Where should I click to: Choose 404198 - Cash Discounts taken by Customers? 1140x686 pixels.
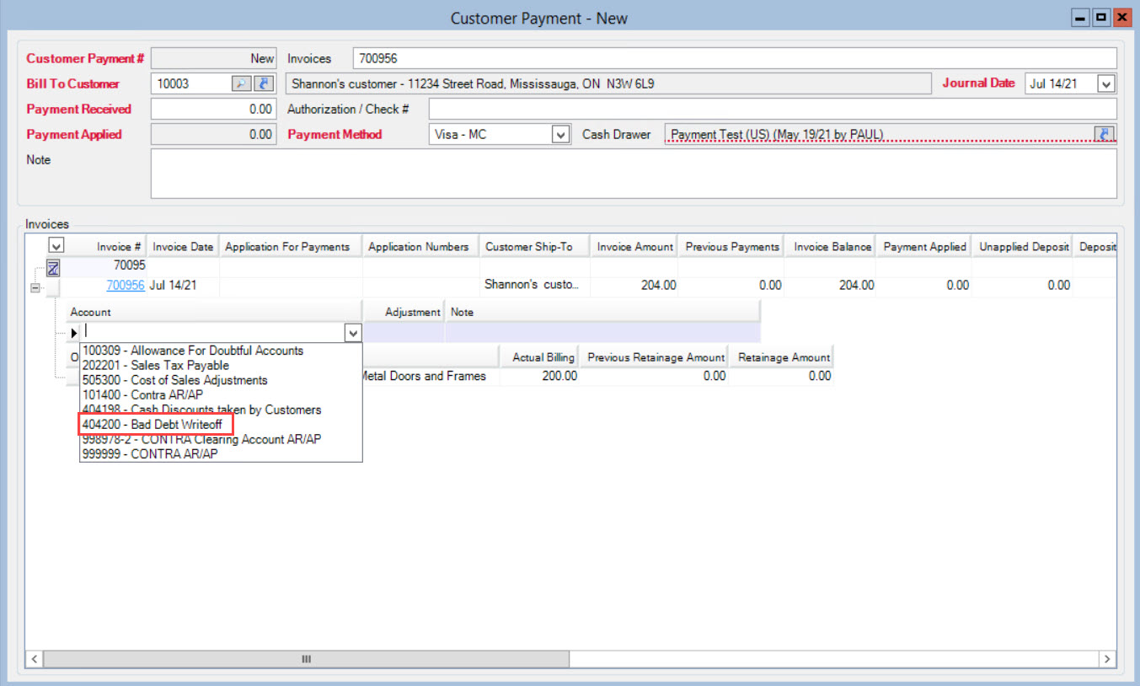tap(201, 410)
